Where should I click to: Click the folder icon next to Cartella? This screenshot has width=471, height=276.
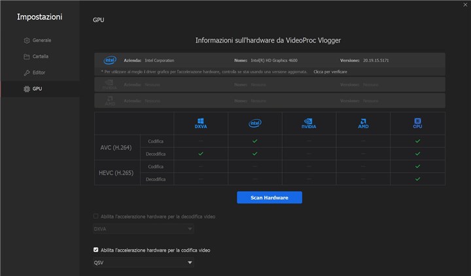pos(26,56)
